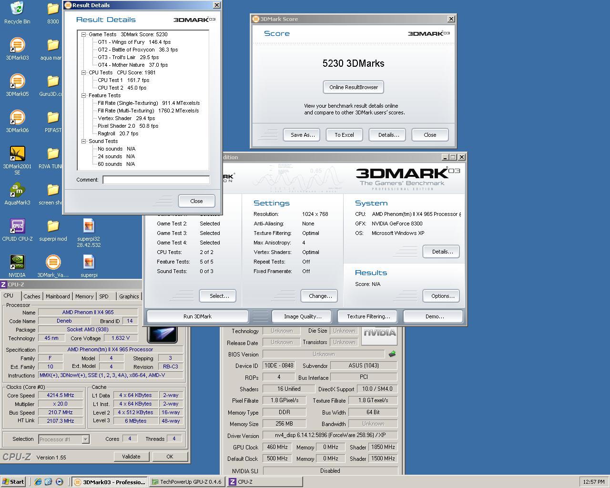The image size is (610, 488).
Task: Close the Result Details dialog via Close button
Action: (196, 201)
